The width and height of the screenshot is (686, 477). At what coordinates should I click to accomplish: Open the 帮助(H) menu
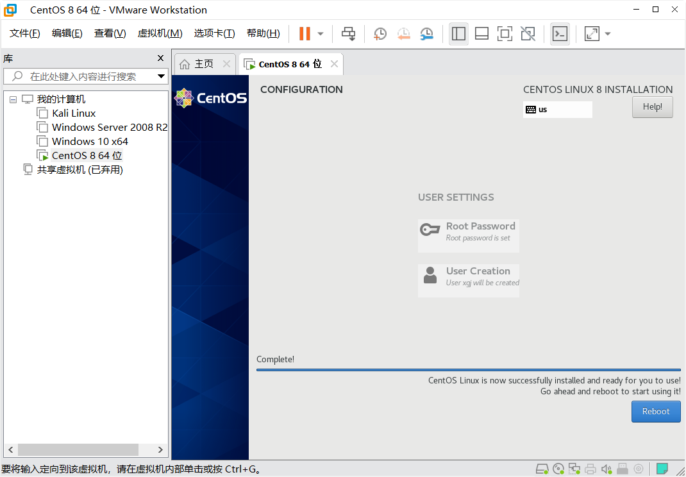tap(264, 33)
